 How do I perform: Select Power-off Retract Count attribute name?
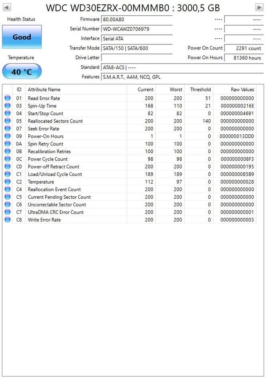53,166
